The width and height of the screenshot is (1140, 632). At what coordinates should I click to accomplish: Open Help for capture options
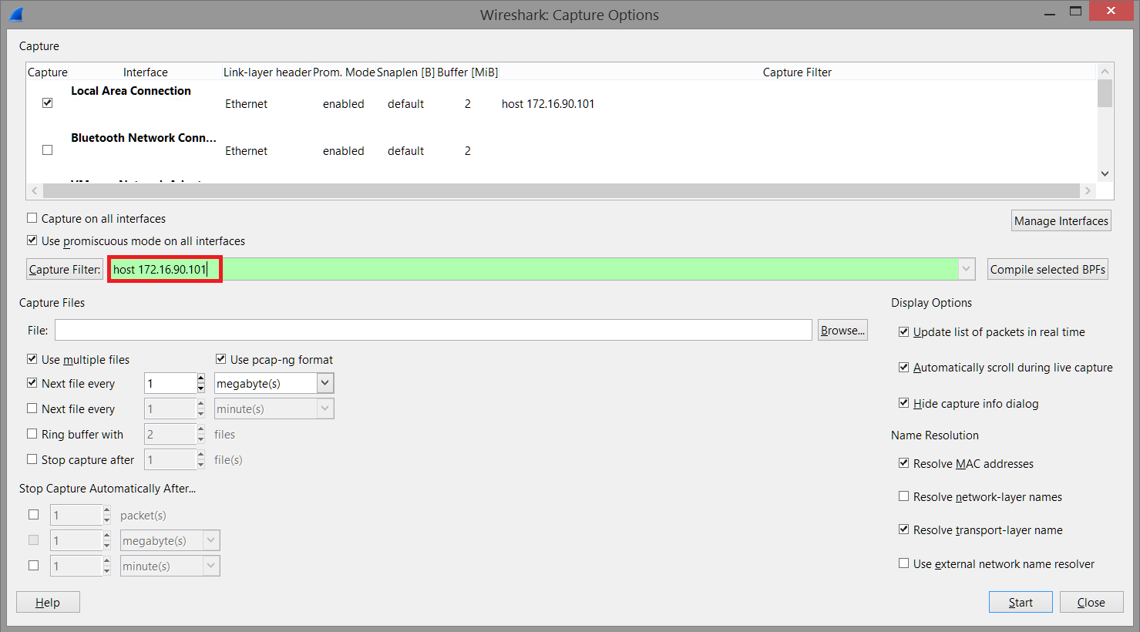[48, 602]
